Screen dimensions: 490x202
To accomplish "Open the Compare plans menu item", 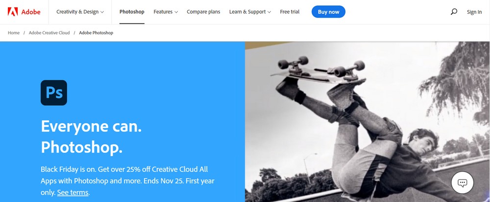I will pos(203,12).
